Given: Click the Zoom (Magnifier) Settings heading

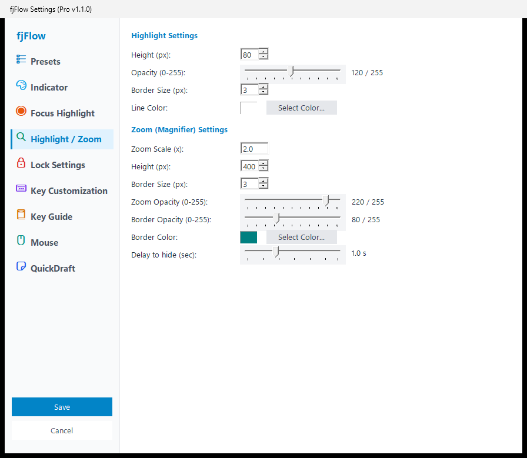Looking at the screenshot, I should tap(179, 130).
